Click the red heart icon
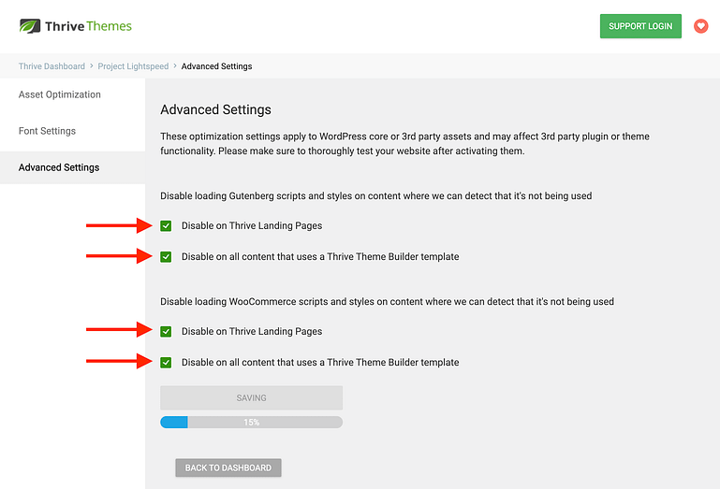 coord(700,26)
